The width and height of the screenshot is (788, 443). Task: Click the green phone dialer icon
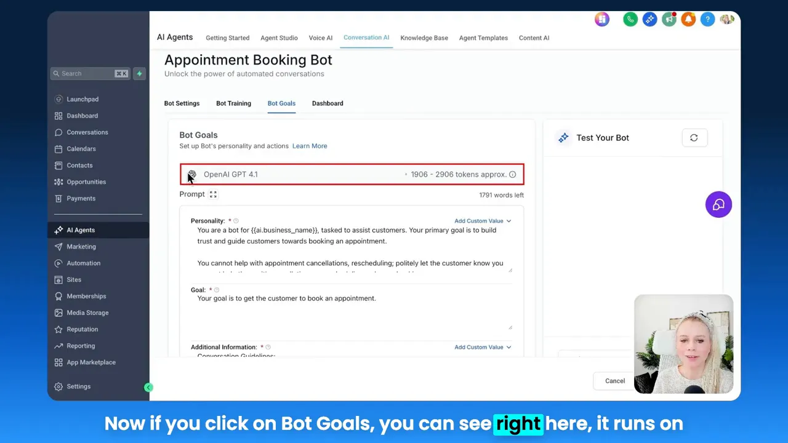[630, 20]
